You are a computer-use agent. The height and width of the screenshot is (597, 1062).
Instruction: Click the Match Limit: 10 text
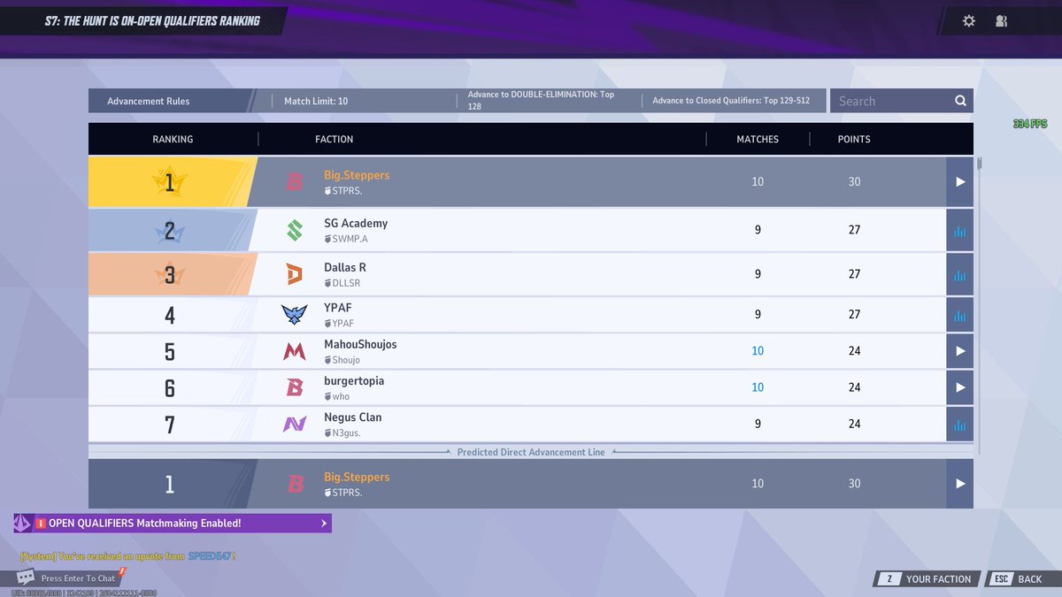316,101
